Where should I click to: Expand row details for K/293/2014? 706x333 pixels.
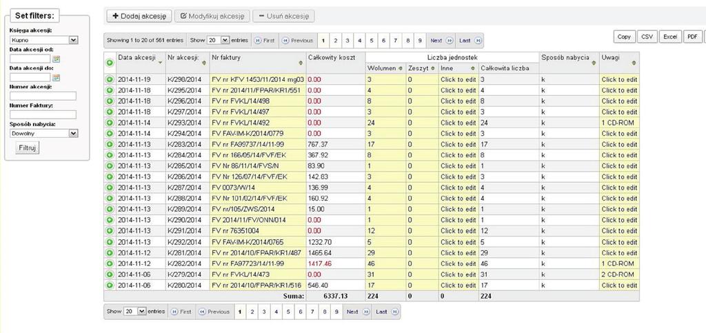110,123
